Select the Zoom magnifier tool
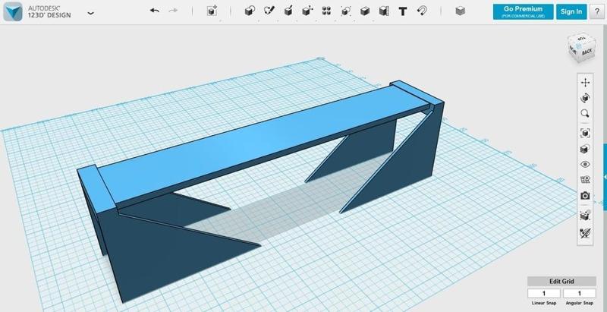The image size is (607, 312). point(585,114)
